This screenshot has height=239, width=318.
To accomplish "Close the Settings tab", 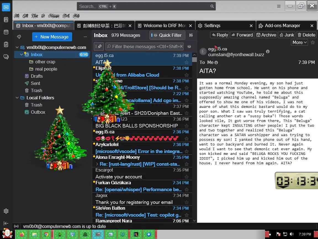I will click(x=251, y=26).
